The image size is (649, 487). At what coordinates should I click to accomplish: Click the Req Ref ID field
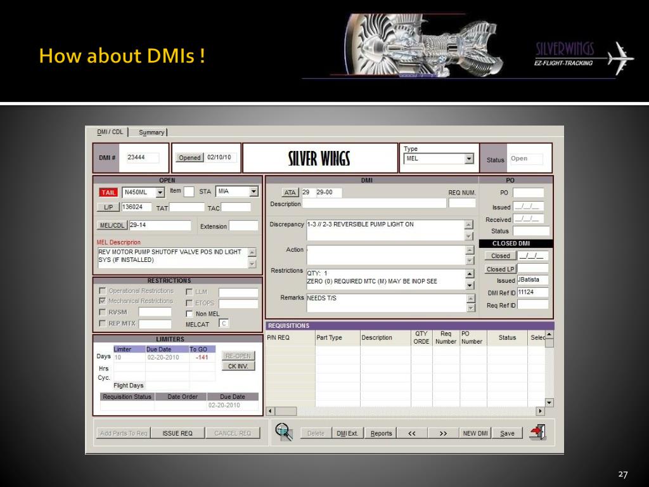(x=533, y=304)
